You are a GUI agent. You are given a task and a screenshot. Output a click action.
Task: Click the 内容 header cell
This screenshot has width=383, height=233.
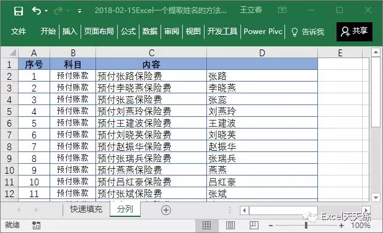(151, 64)
